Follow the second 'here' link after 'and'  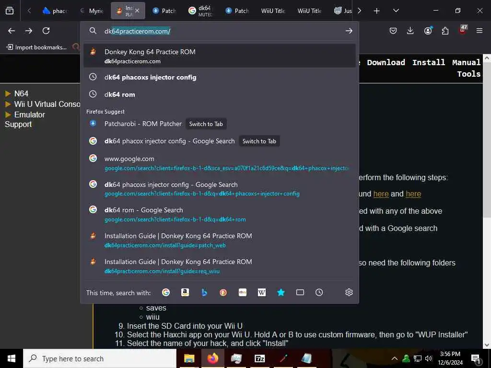413,194
